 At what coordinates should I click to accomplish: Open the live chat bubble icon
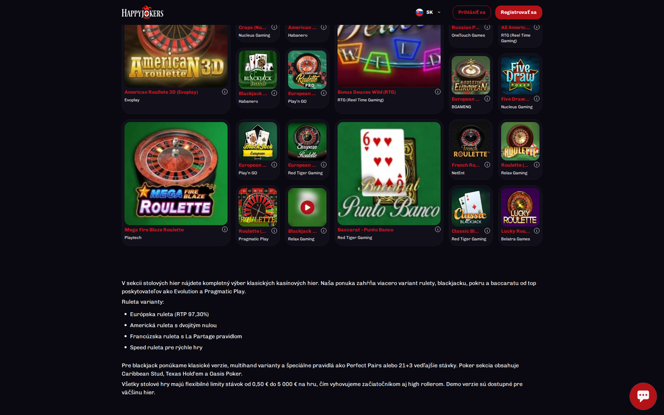point(643,396)
